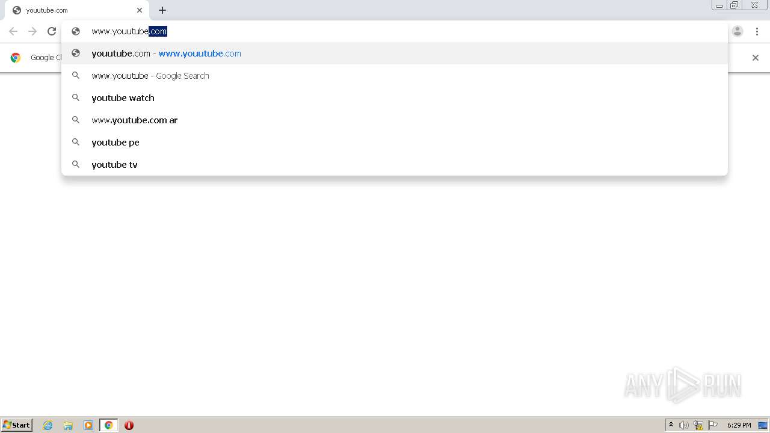Pick the 'youtube tv' suggestion
Viewport: 770px width, 433px height.
point(395,165)
